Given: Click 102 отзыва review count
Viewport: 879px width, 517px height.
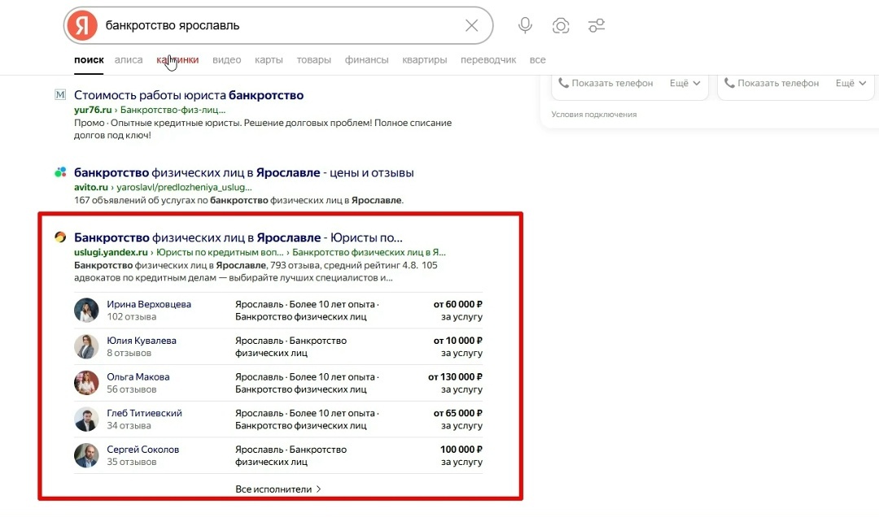Looking at the screenshot, I should [x=132, y=316].
